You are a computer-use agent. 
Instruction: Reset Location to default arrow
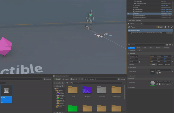[173, 56]
